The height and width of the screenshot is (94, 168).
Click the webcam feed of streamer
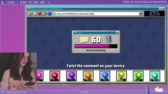point(18,71)
